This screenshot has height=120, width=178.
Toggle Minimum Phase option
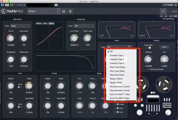tap(156, 69)
